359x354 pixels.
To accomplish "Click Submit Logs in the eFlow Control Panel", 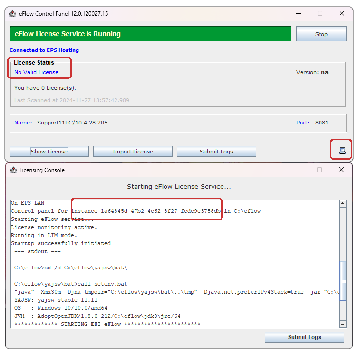I will point(216,152).
